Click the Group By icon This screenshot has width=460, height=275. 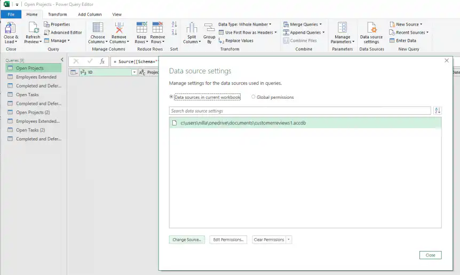click(x=209, y=28)
